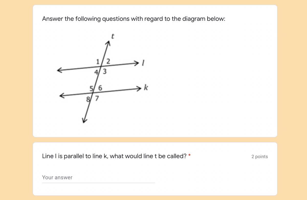Click angle number 7 in the diagram
Viewport: 307px width, 200px height.
click(97, 98)
